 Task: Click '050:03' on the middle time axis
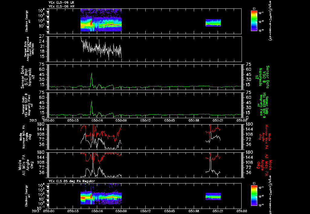coord(73,120)
